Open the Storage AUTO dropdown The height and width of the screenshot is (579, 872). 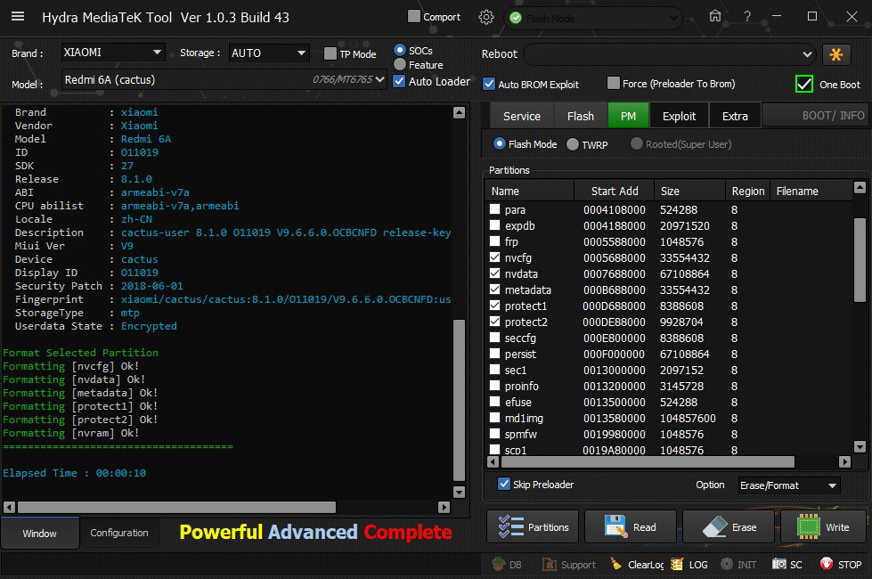(x=269, y=53)
